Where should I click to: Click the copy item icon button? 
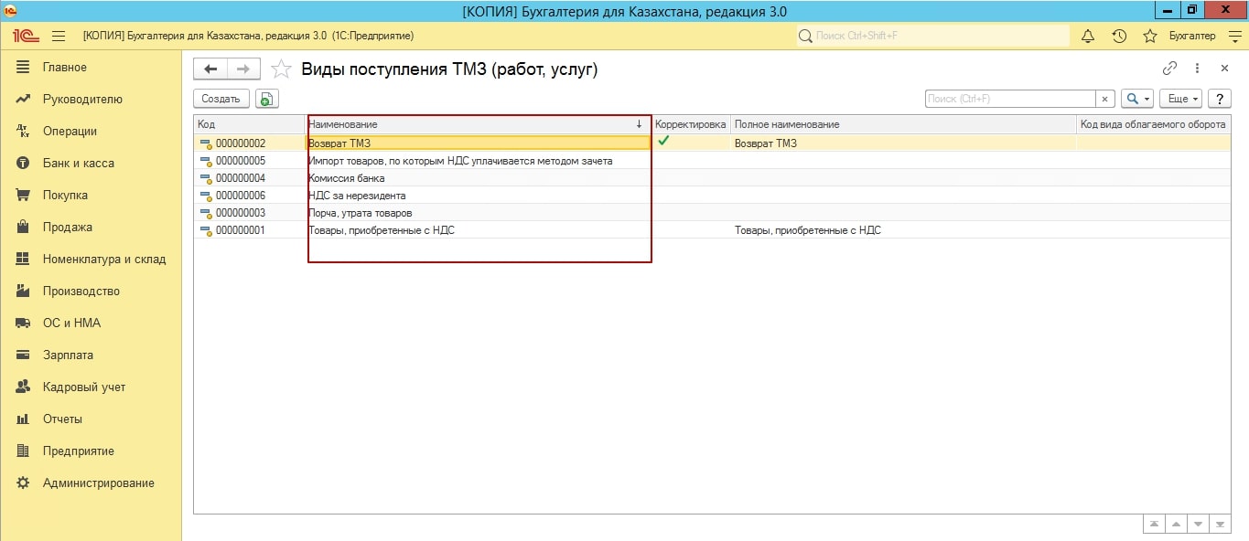[x=266, y=99]
